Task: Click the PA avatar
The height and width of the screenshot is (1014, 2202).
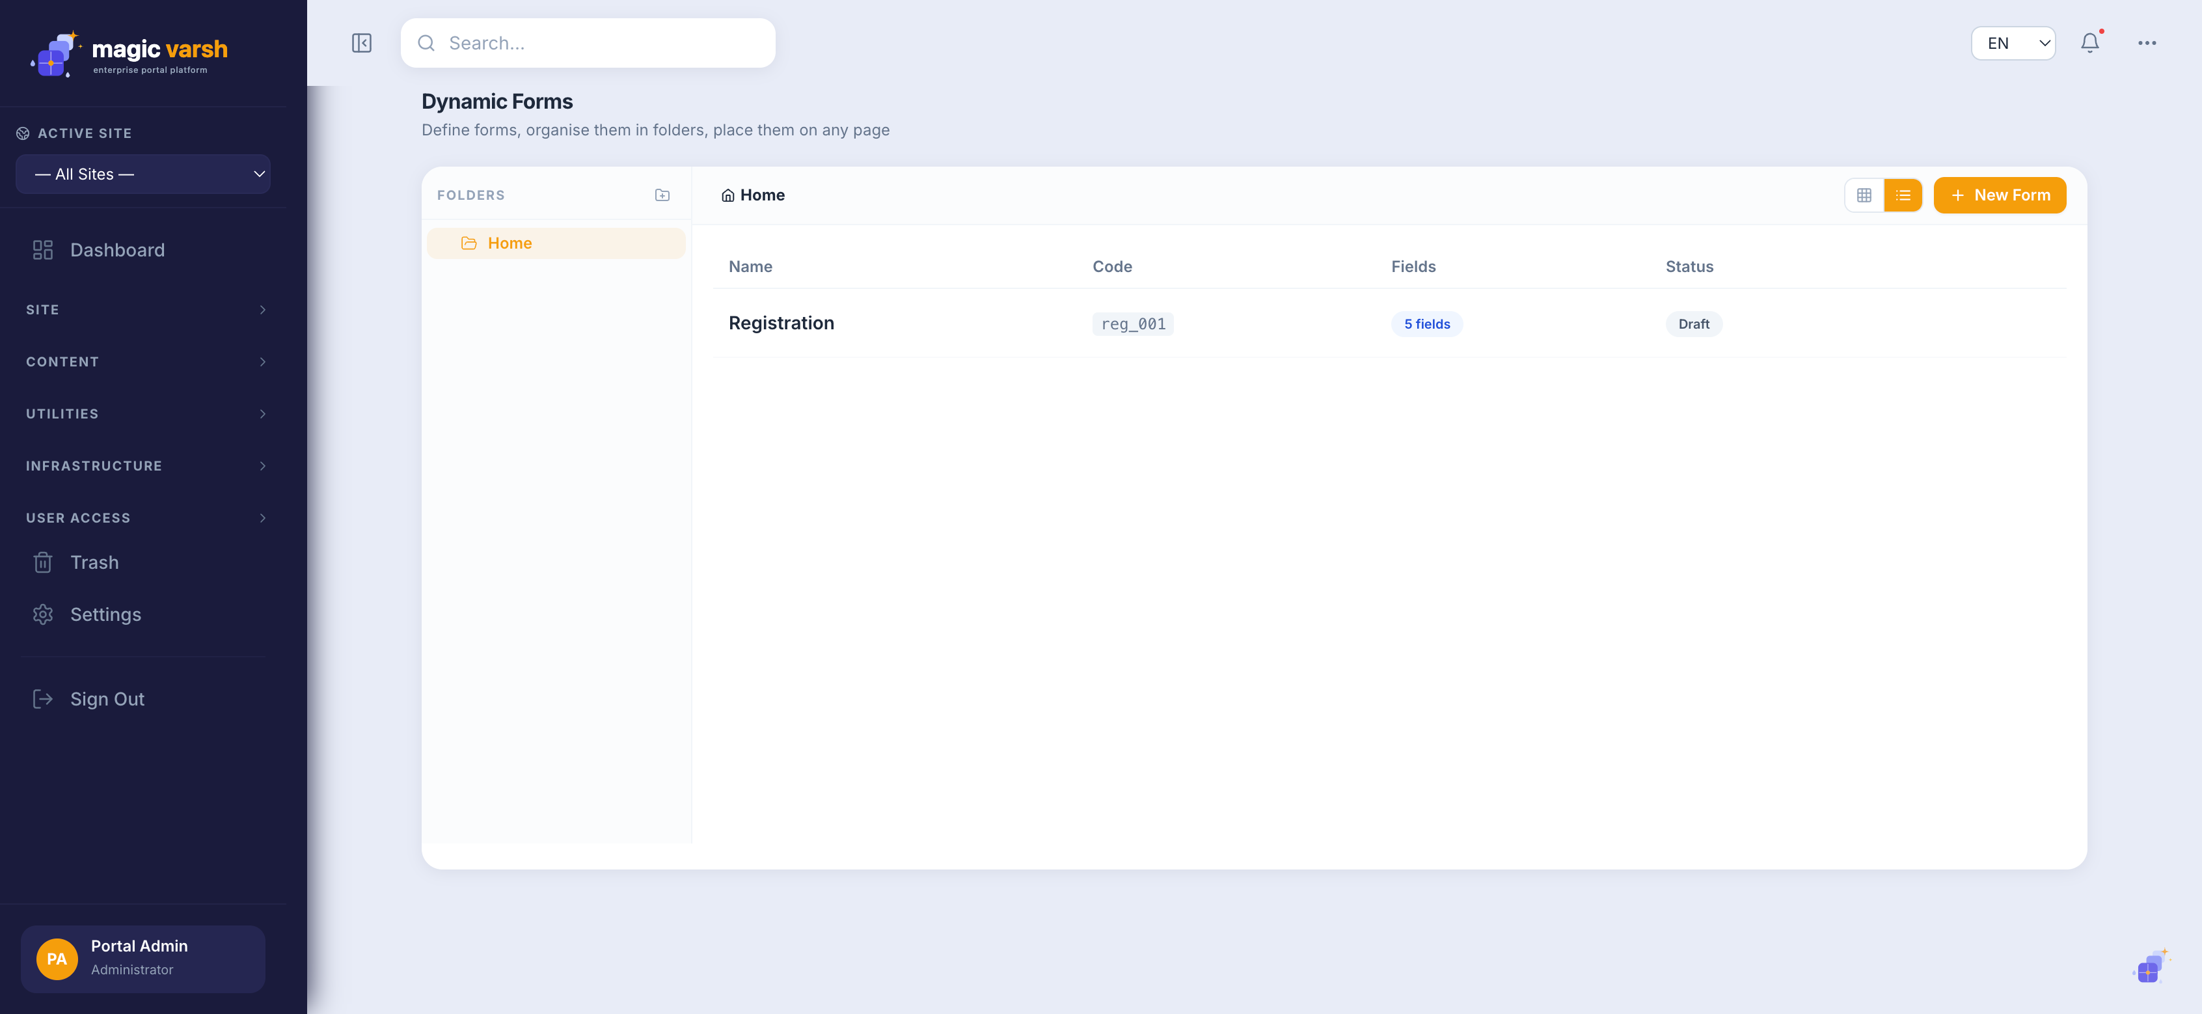Action: click(x=57, y=959)
